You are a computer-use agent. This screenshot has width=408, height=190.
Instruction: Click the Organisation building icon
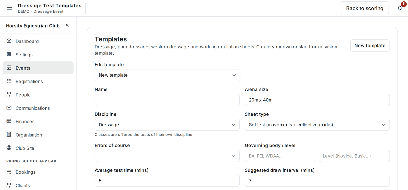tap(9, 134)
